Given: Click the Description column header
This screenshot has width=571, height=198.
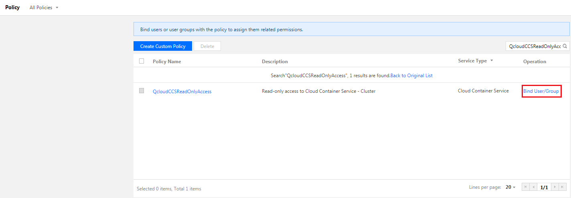Looking at the screenshot, I should 275,62.
